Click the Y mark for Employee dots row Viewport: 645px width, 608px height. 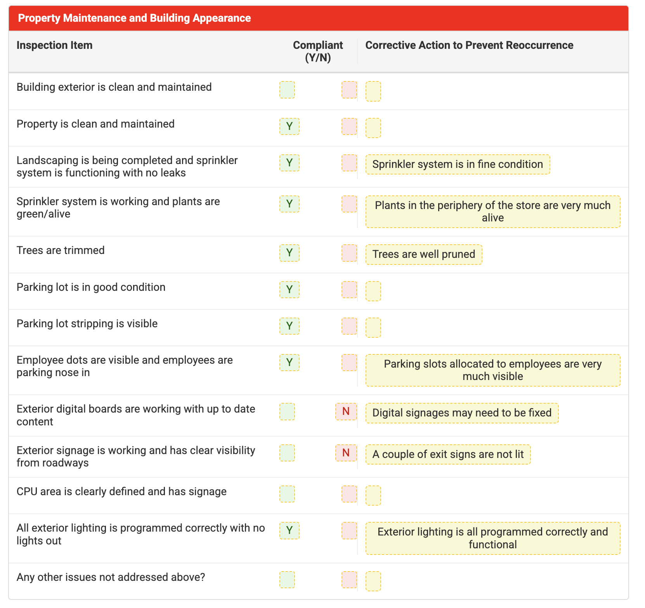(x=289, y=363)
